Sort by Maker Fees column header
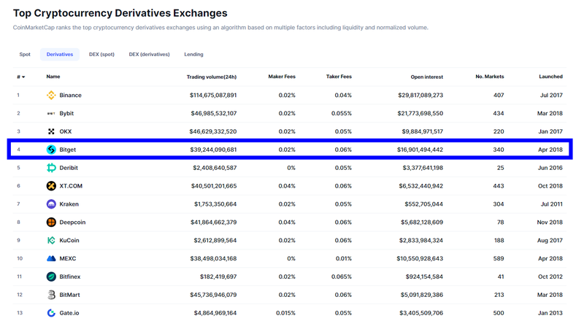 pos(282,77)
